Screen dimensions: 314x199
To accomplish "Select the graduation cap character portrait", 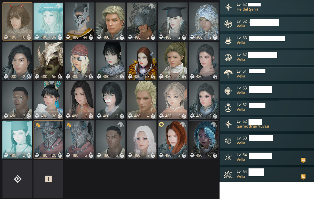I will 173,21.
